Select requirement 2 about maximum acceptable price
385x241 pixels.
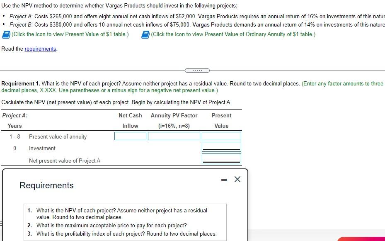pos(110,226)
